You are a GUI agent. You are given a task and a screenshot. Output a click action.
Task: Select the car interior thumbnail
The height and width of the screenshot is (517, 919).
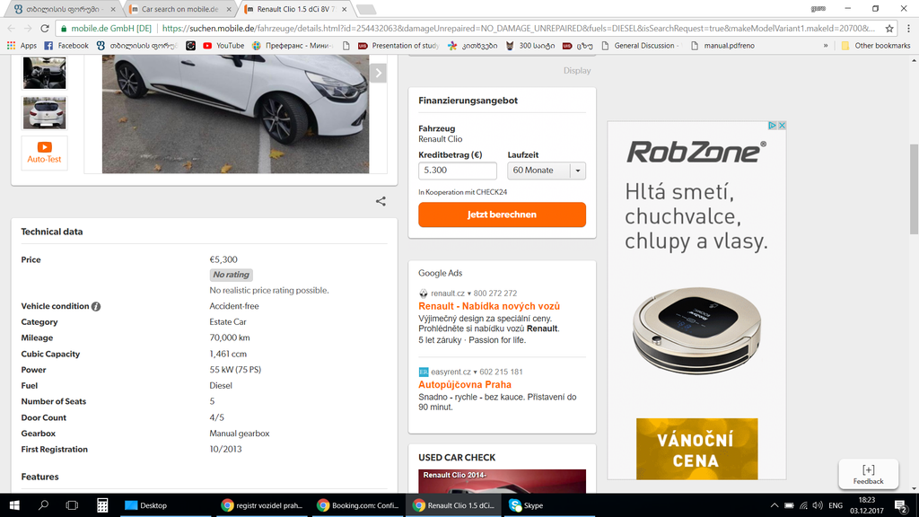(45, 73)
